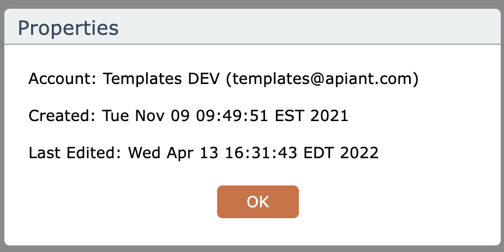
Task: Click the EDT timezone text
Action: [x=316, y=153]
